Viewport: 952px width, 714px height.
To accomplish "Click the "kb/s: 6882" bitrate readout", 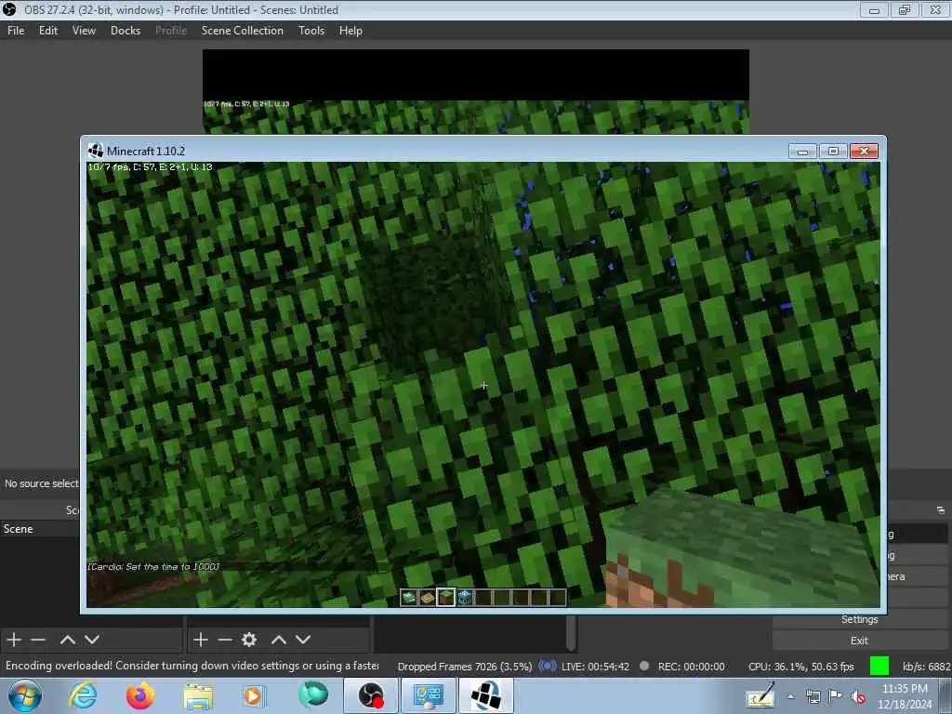I will (x=927, y=666).
